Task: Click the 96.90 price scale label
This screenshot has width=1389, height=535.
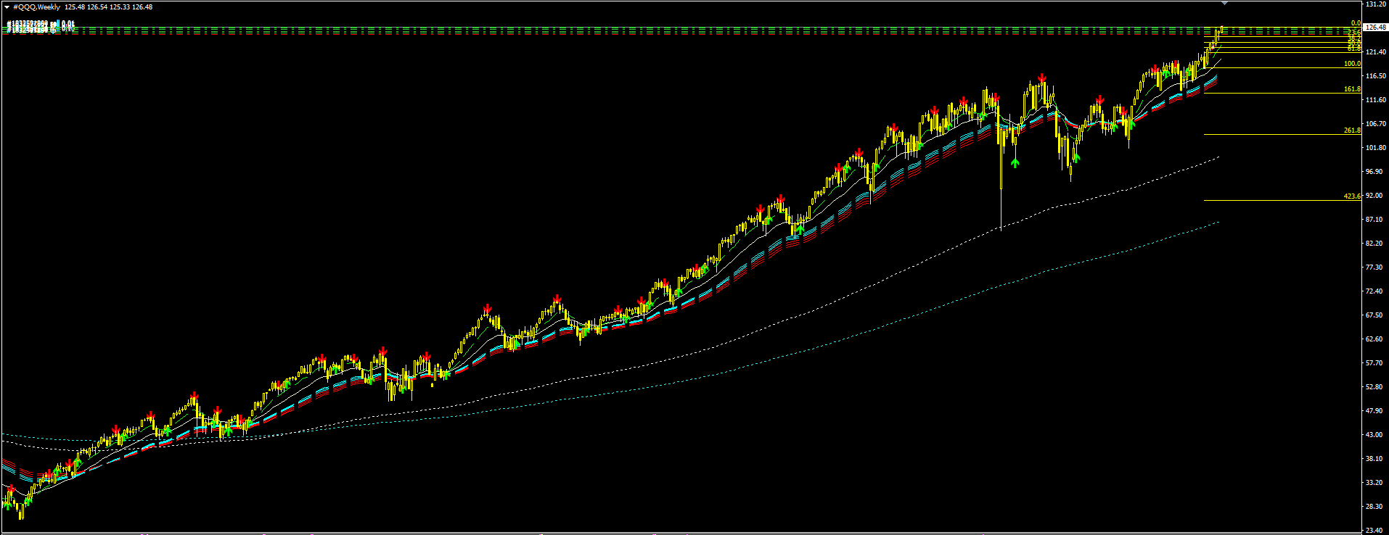Action: 1374,172
